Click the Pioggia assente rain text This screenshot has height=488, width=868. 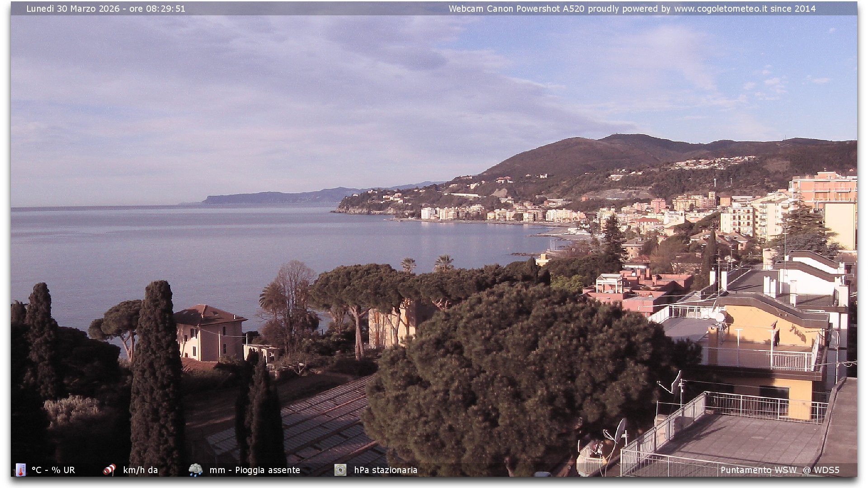pos(268,470)
